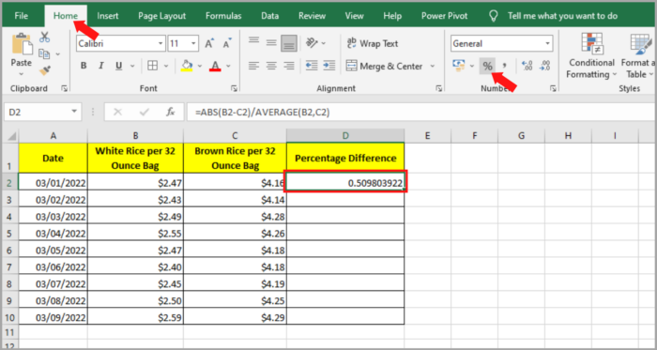Switch to the Review tab
657x350 pixels.
click(312, 16)
